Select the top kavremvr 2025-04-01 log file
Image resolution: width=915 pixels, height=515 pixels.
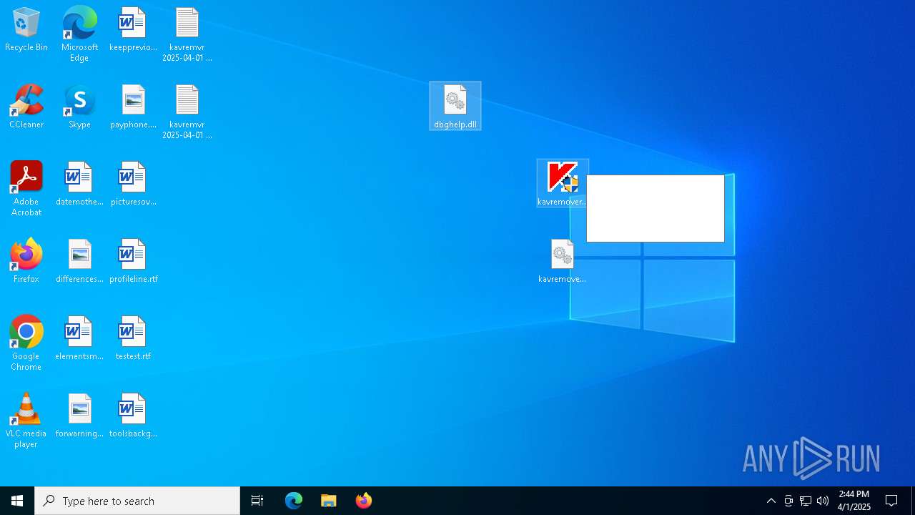(187, 34)
